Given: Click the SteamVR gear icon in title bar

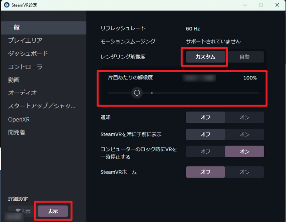Looking at the screenshot, I should (x=7, y=5).
